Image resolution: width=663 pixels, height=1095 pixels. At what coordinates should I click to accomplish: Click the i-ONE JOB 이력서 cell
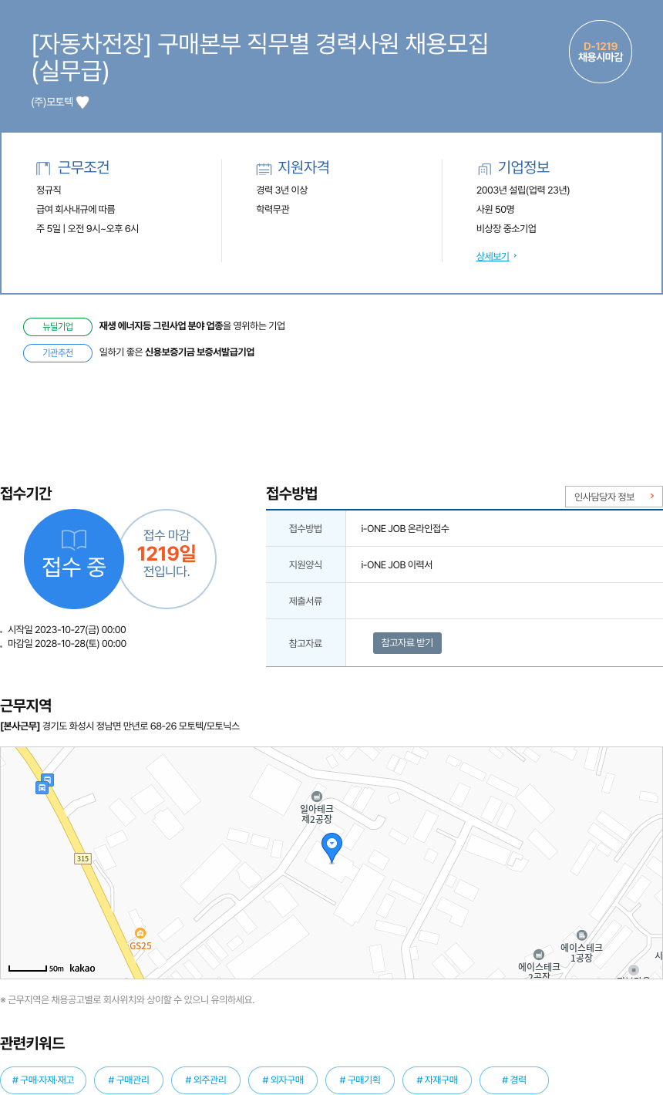click(504, 565)
